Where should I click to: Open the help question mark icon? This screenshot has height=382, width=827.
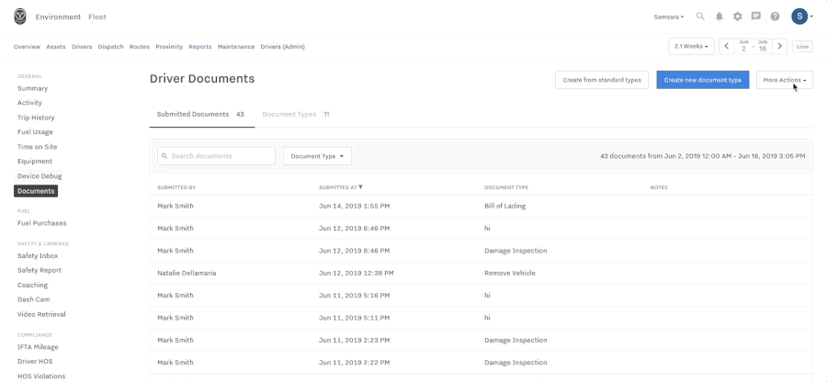(x=775, y=17)
